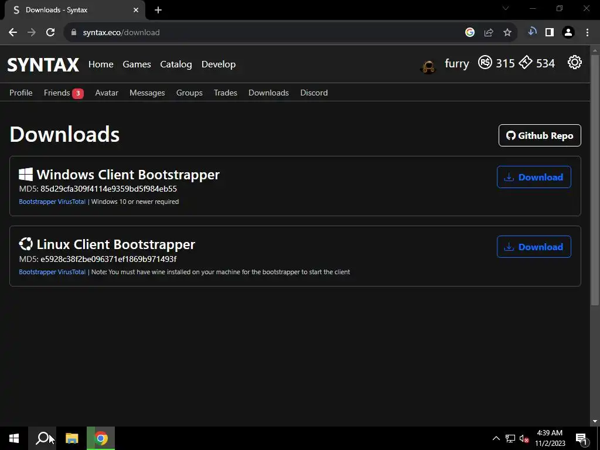The image size is (600, 450).
Task: Open the Chrome three-dot menu
Action: tap(587, 33)
